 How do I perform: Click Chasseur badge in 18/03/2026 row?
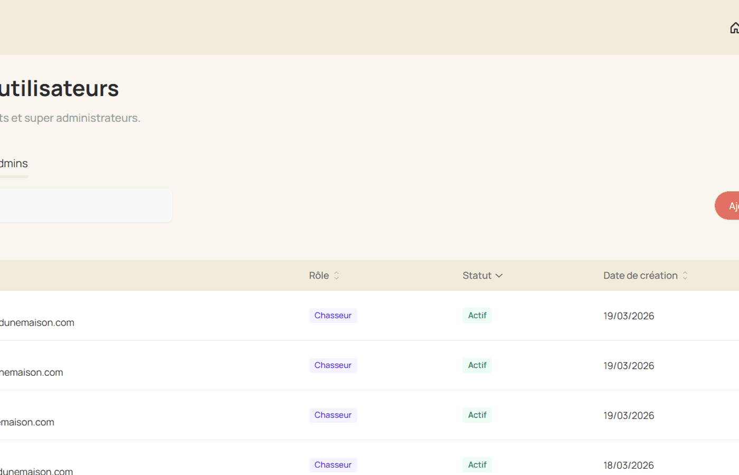point(333,465)
